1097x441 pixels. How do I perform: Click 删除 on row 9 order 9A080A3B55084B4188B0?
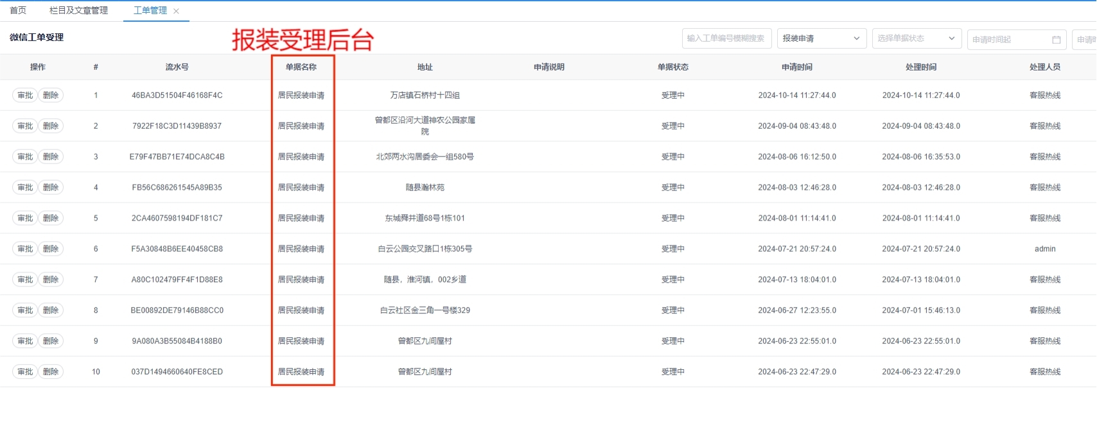click(x=51, y=341)
